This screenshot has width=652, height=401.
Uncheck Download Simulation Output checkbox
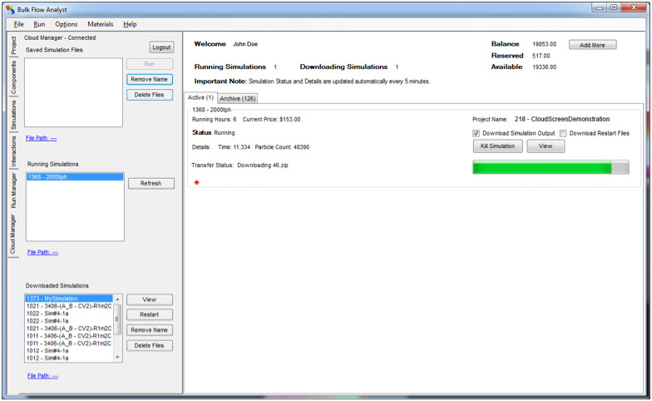click(x=477, y=133)
